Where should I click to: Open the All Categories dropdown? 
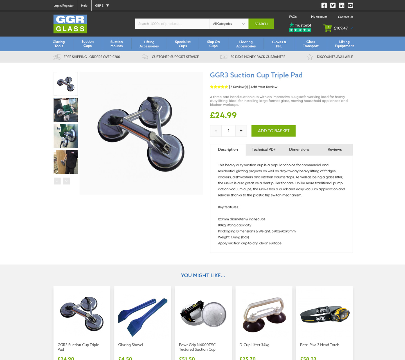229,24
